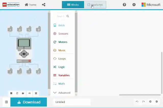This screenshot has width=163, height=108.
Task: Launch the simulator in fullscreen mode
Action: (36, 93)
